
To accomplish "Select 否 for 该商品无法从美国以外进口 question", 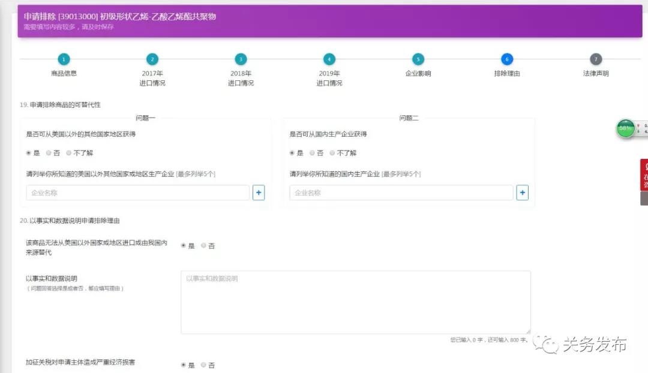I will 204,246.
